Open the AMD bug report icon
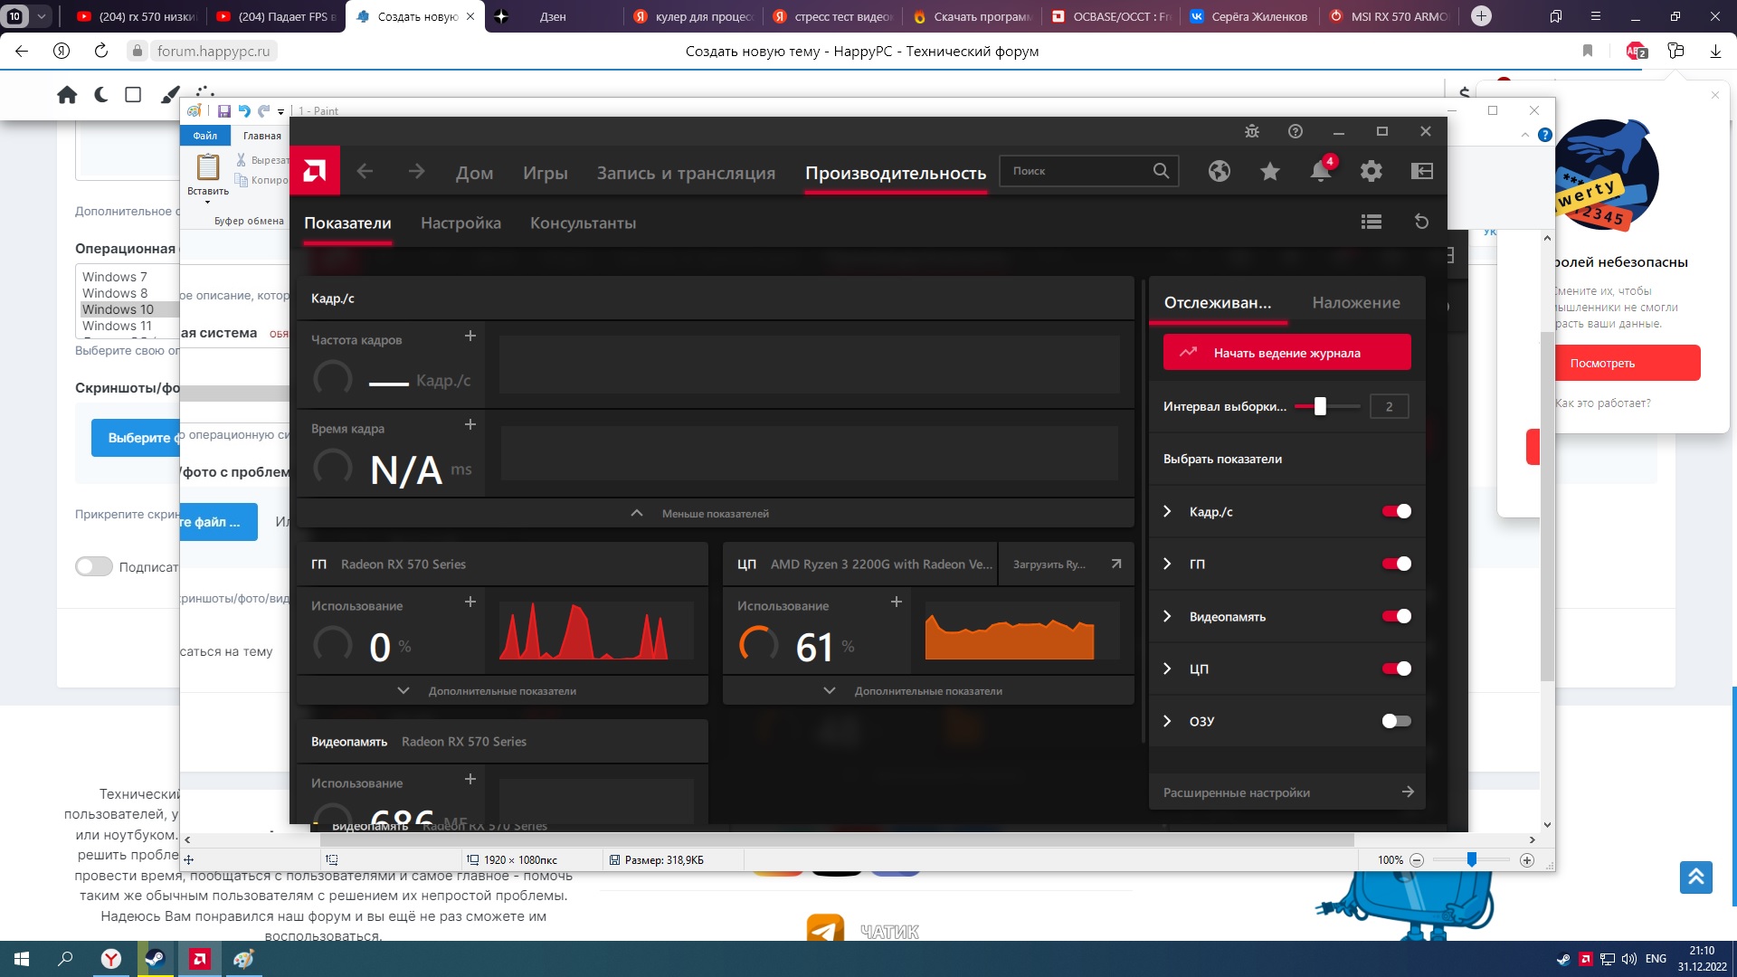This screenshot has width=1737, height=977. point(1252,131)
